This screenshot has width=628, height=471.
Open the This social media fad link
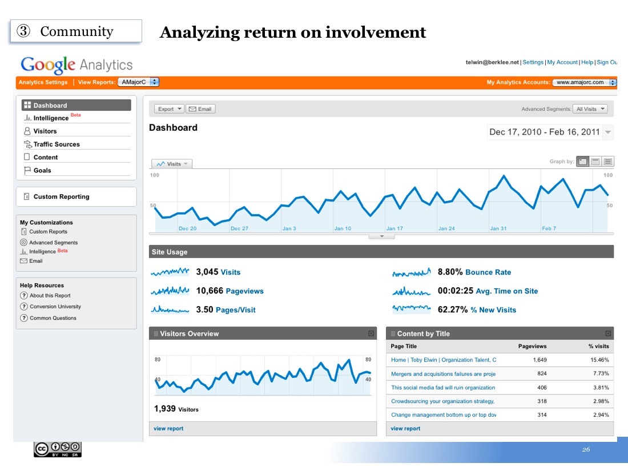point(443,387)
